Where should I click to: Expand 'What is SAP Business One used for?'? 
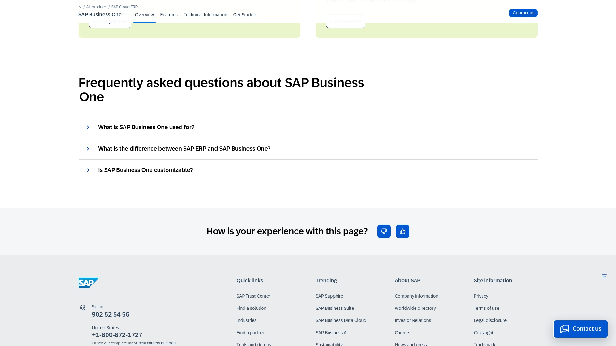(x=146, y=127)
